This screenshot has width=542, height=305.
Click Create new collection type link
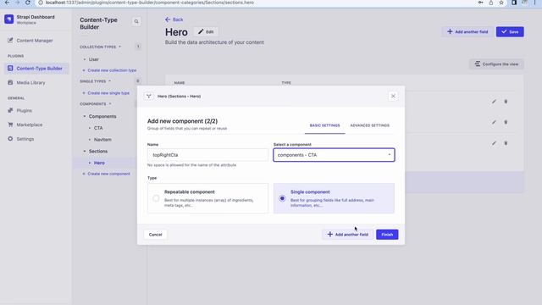[109, 70]
